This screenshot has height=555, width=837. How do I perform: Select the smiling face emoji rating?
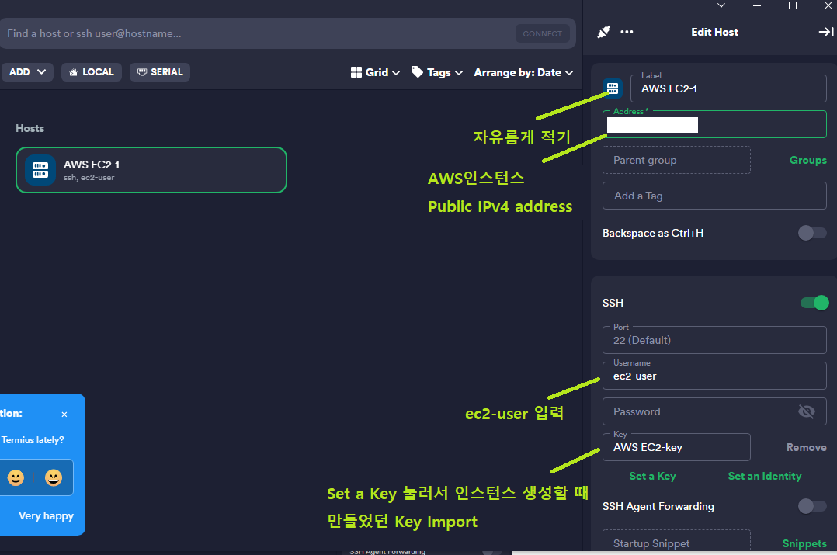tap(16, 477)
